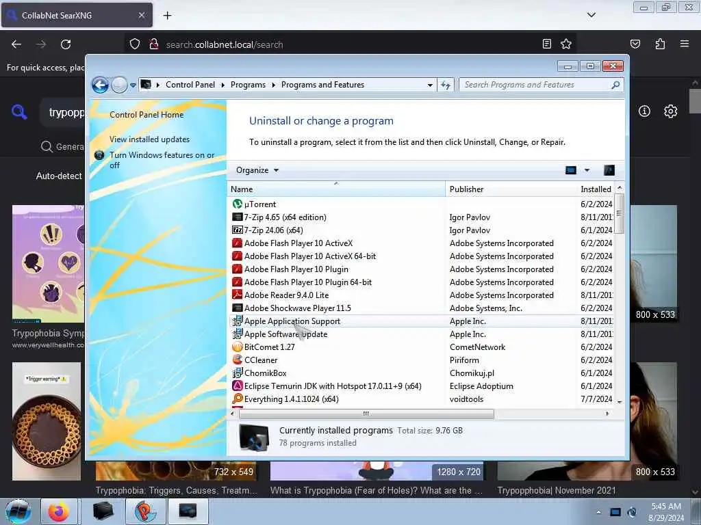Click the Firefox tracking protection shield icon
The width and height of the screenshot is (701, 525).
click(x=135, y=44)
